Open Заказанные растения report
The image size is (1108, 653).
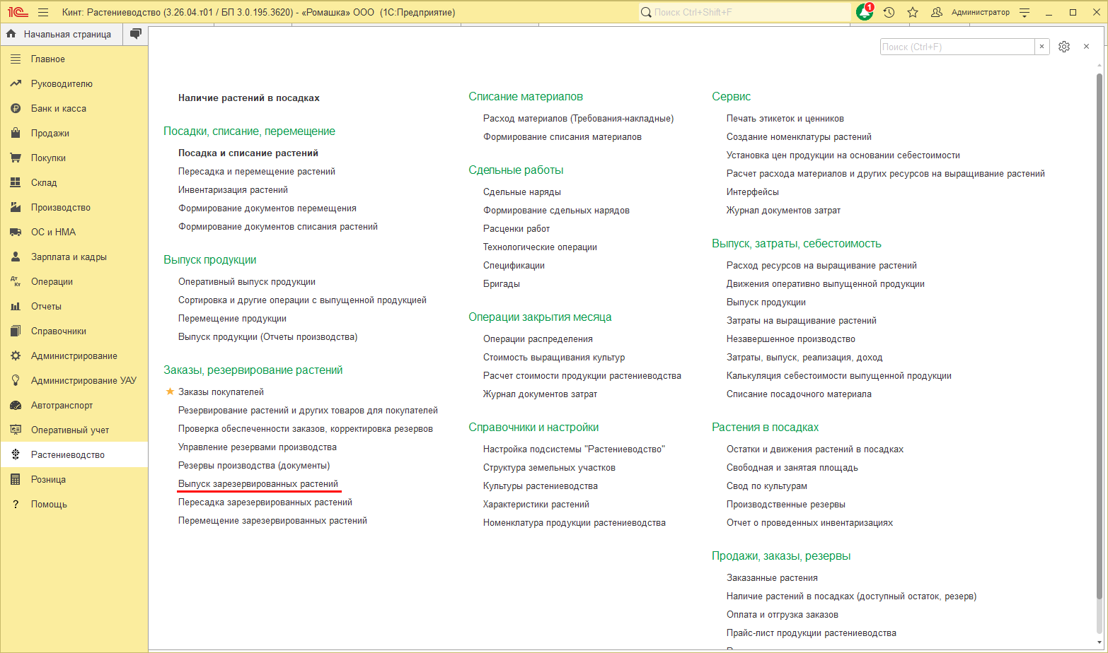[x=773, y=578]
